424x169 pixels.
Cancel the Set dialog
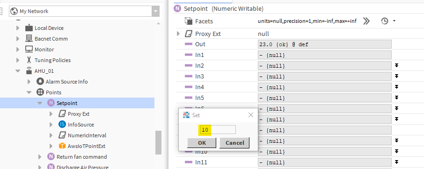point(234,143)
